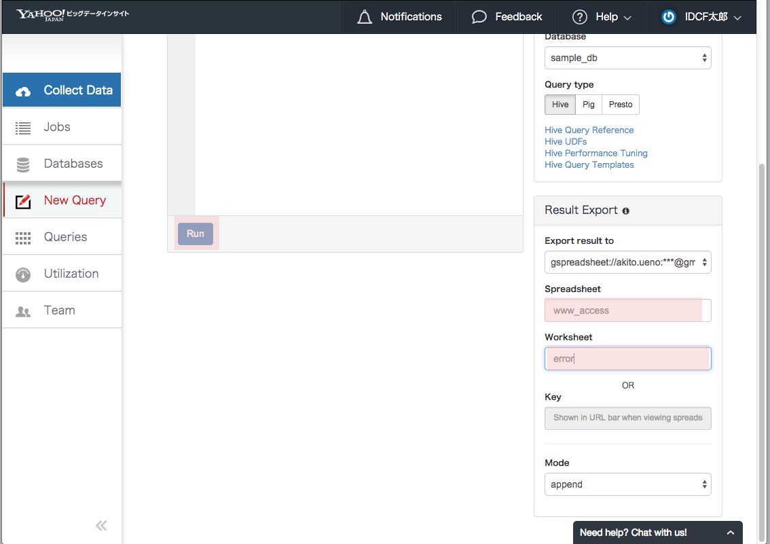This screenshot has height=544, width=770.
Task: Select Pig query type
Action: (588, 105)
